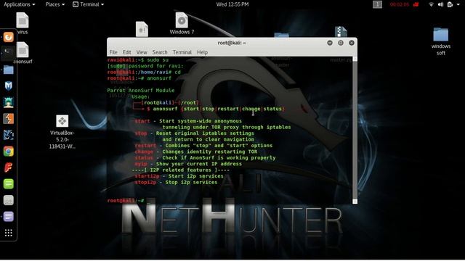Viewport: 465px width, 261px height.
Task: Minimize the terminal window
Action: (329, 43)
